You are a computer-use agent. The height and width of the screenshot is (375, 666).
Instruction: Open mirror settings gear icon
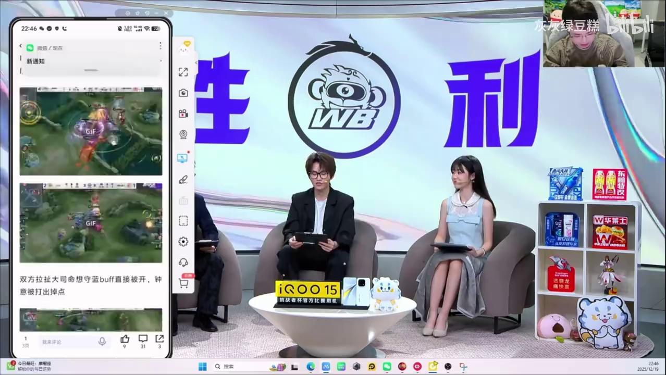click(x=183, y=242)
